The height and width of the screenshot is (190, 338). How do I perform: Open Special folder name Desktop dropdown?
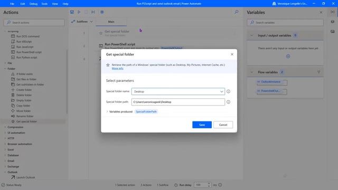tap(178, 91)
